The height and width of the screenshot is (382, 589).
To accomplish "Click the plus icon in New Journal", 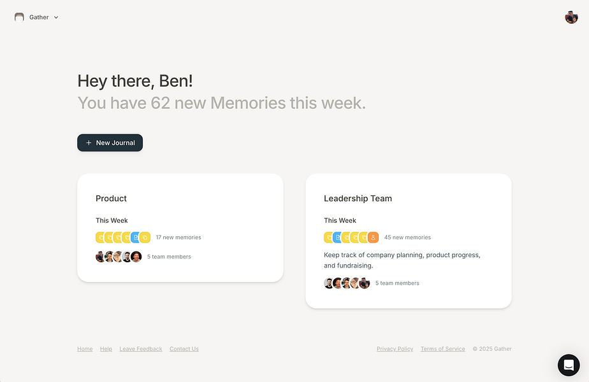I will (89, 143).
